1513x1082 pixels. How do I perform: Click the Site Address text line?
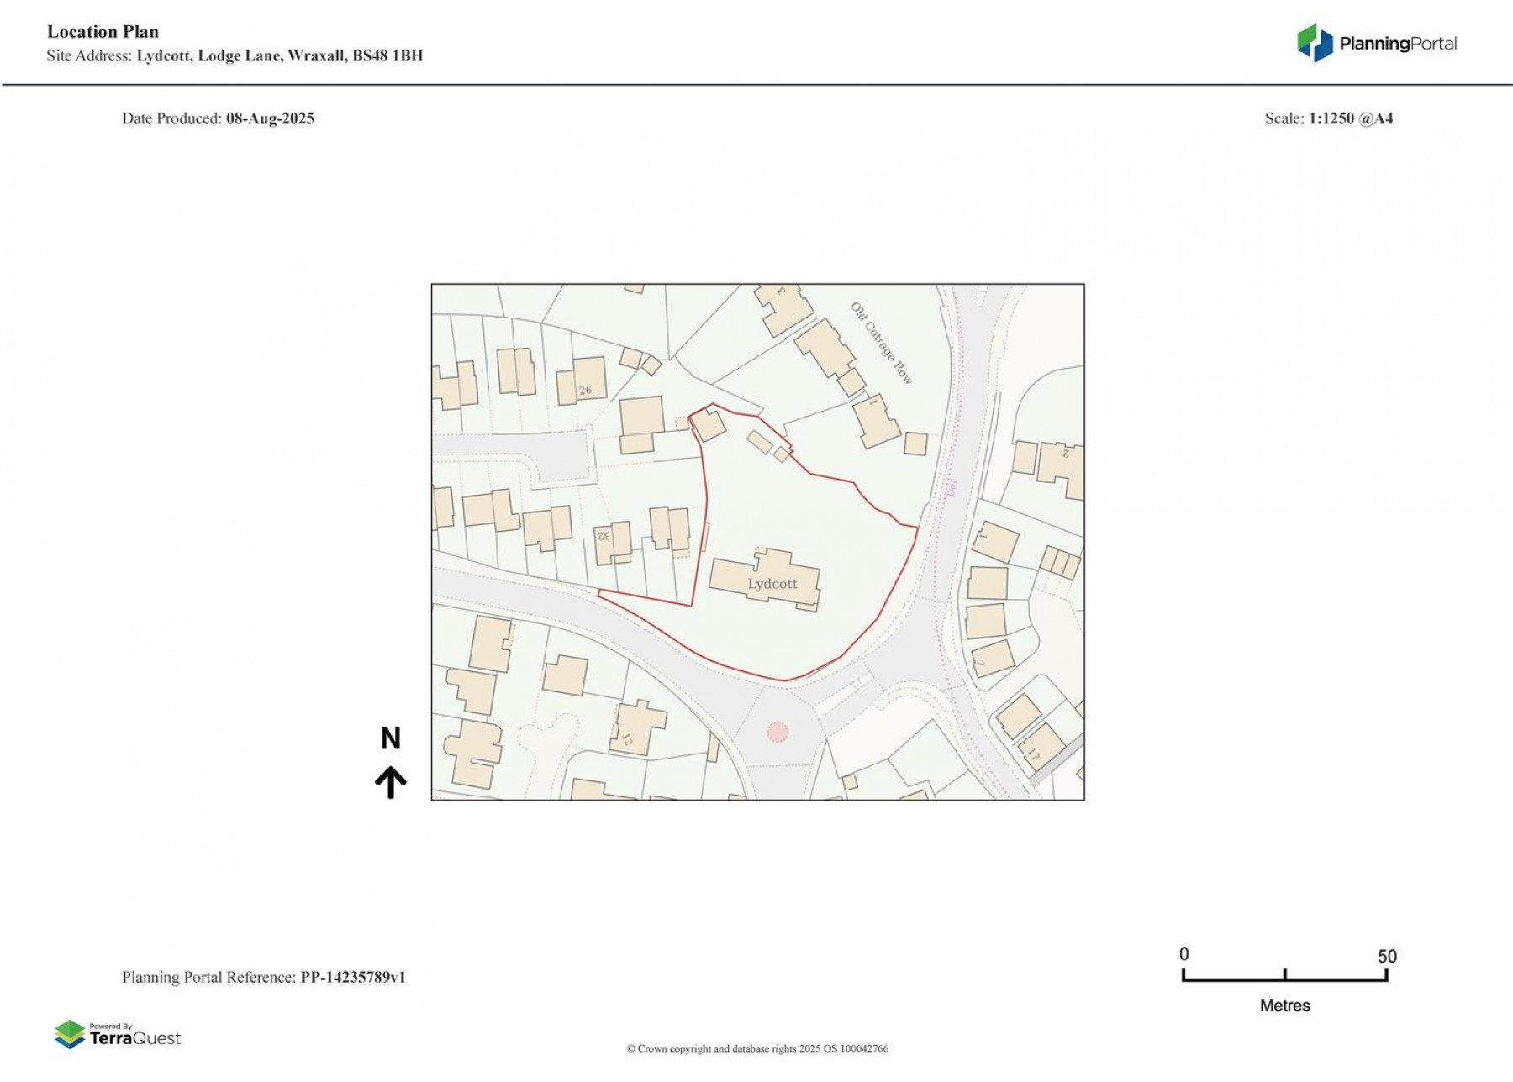[235, 55]
